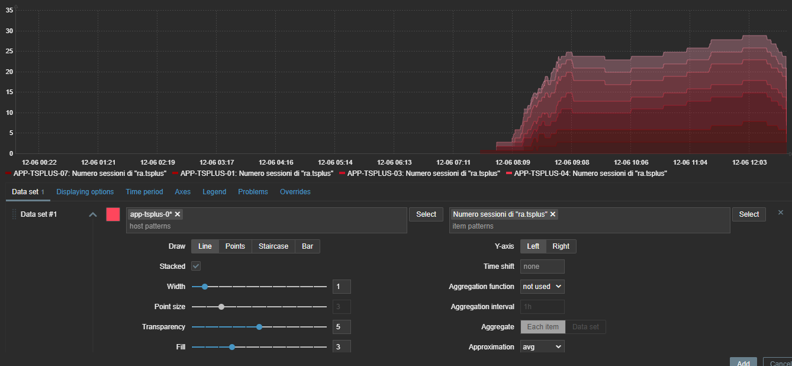Viewport: 792px width, 366px height.
Task: Select Points draw mode
Action: point(235,246)
